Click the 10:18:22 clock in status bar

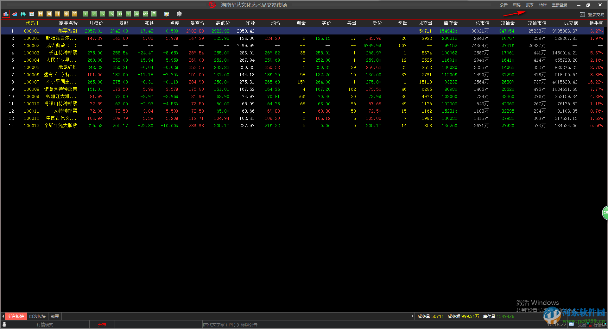click(557, 325)
